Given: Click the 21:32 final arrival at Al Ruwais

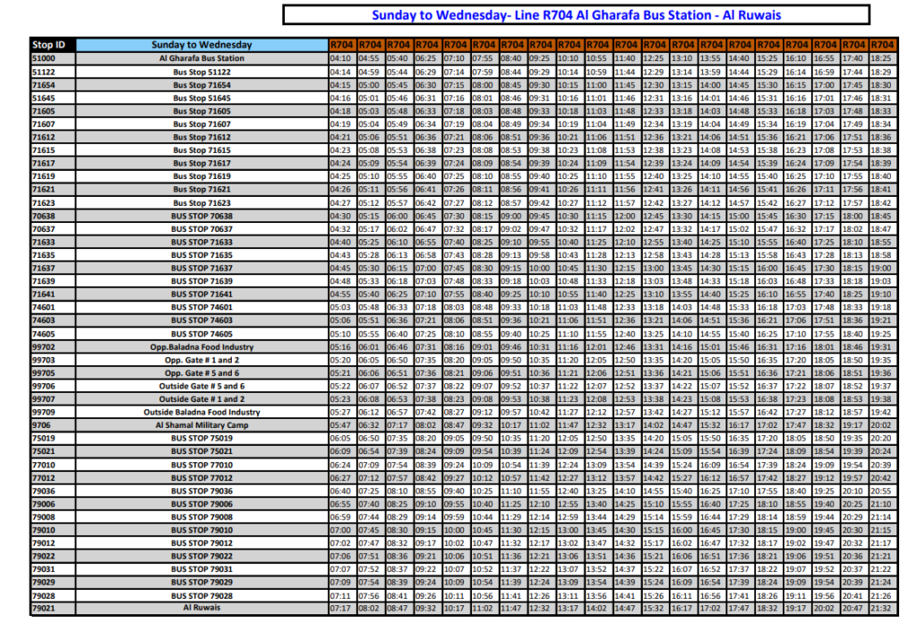Looking at the screenshot, I should 882,607.
